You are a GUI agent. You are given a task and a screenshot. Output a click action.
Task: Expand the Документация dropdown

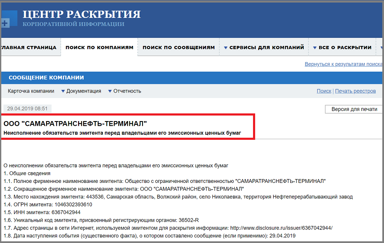(81, 91)
